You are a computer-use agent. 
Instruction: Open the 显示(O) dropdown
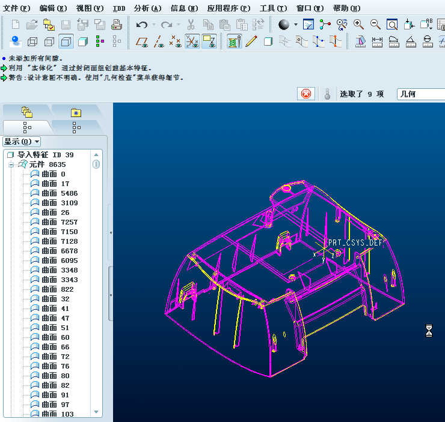pos(22,141)
